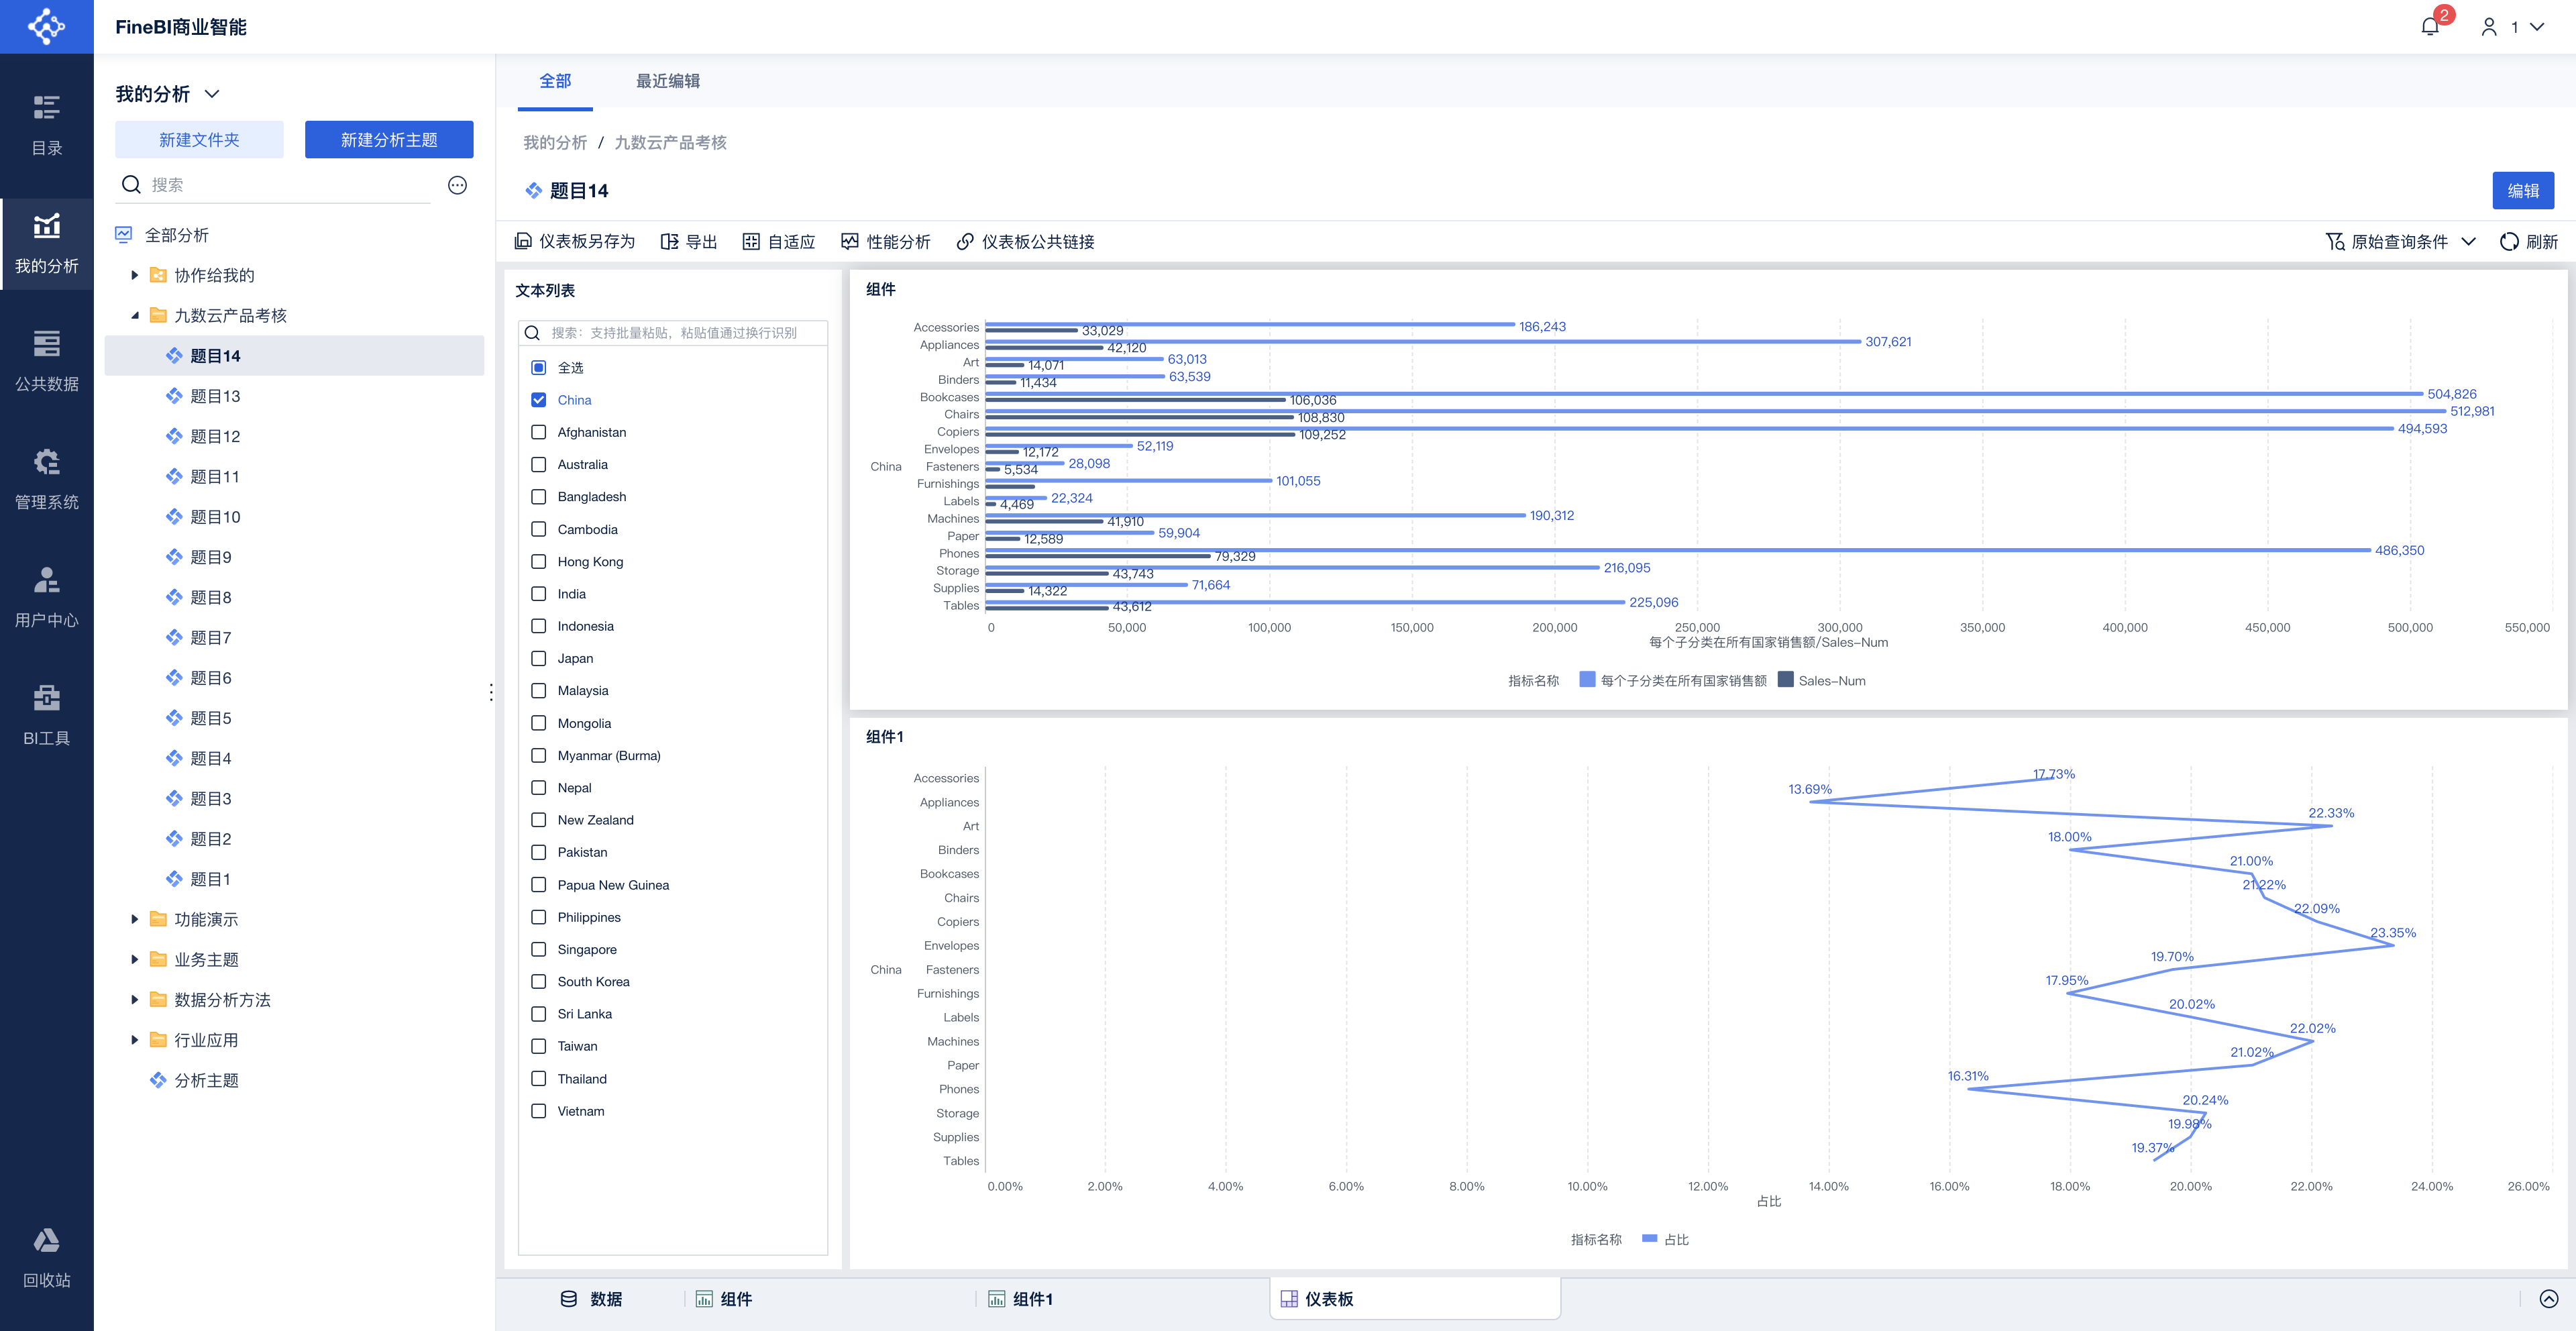
Task: Click 我的分析 breadcrumb link
Action: 555,143
